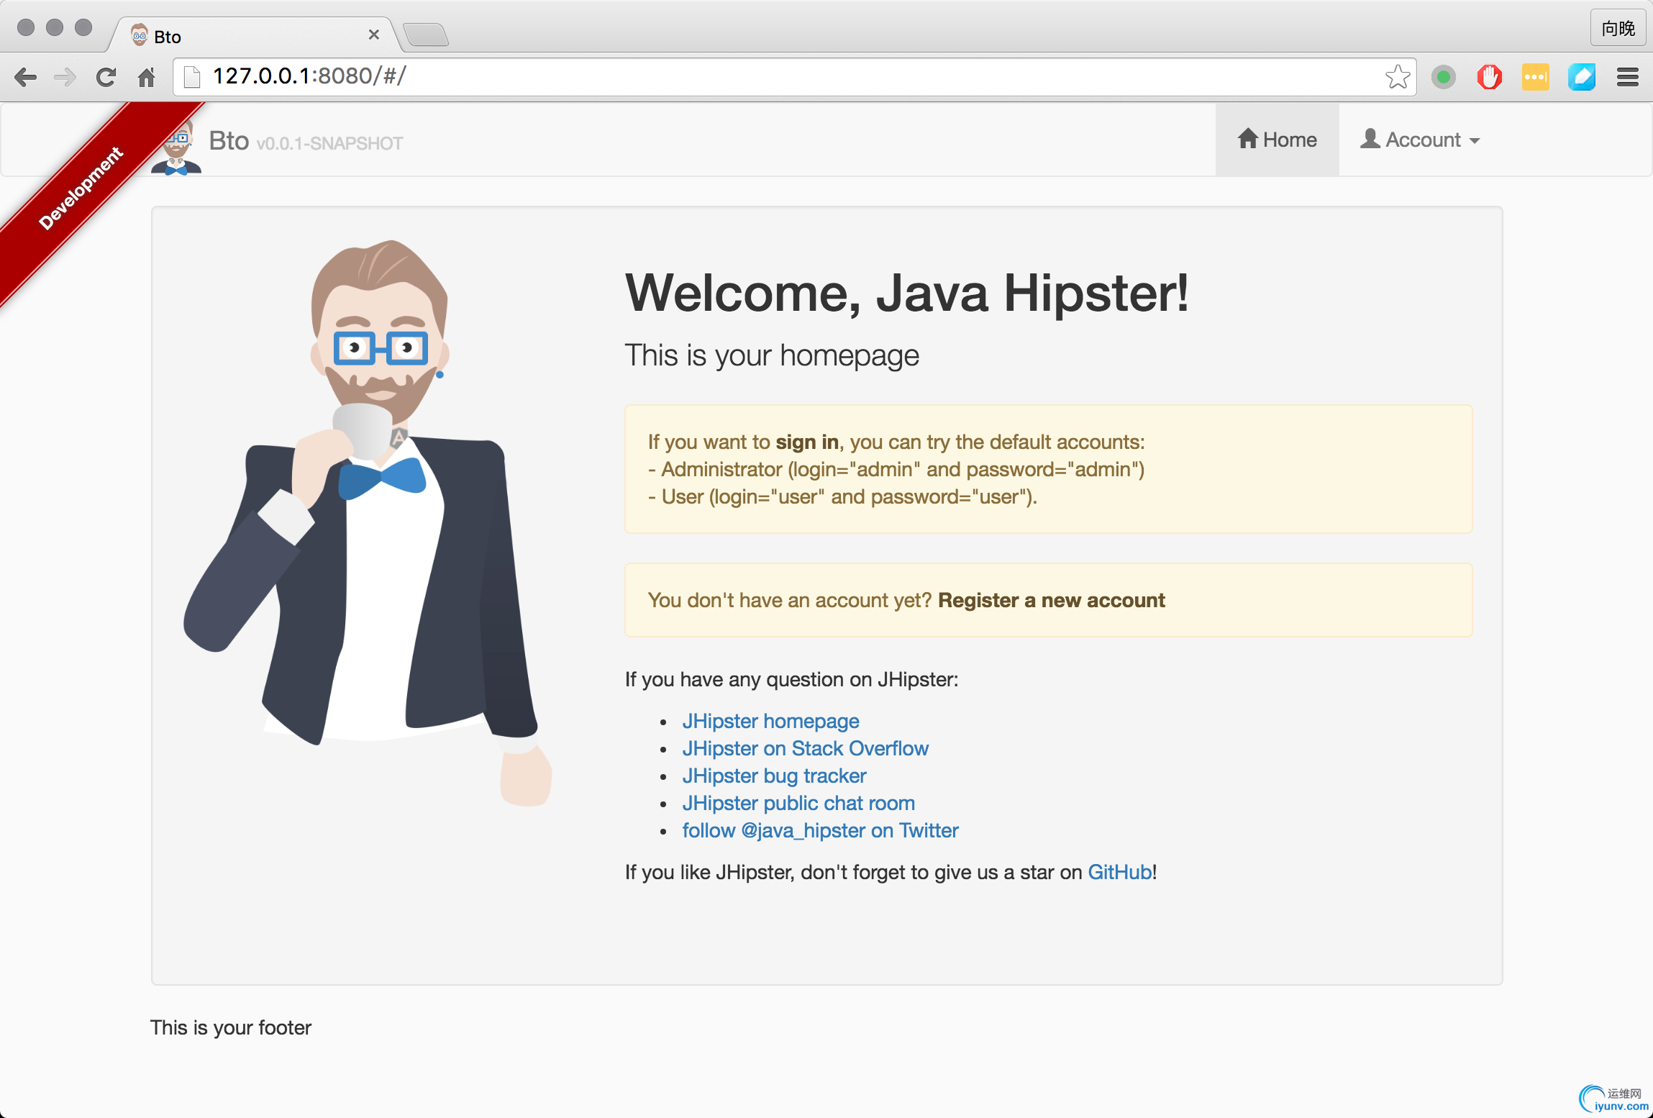This screenshot has height=1118, width=1653.
Task: Go back with the browser back arrow
Action: [x=25, y=77]
